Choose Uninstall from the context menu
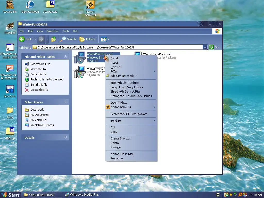This screenshot has height=198, width=264. pyautogui.click(x=131, y=67)
